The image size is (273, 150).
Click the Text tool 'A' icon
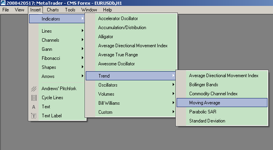tap(34, 107)
